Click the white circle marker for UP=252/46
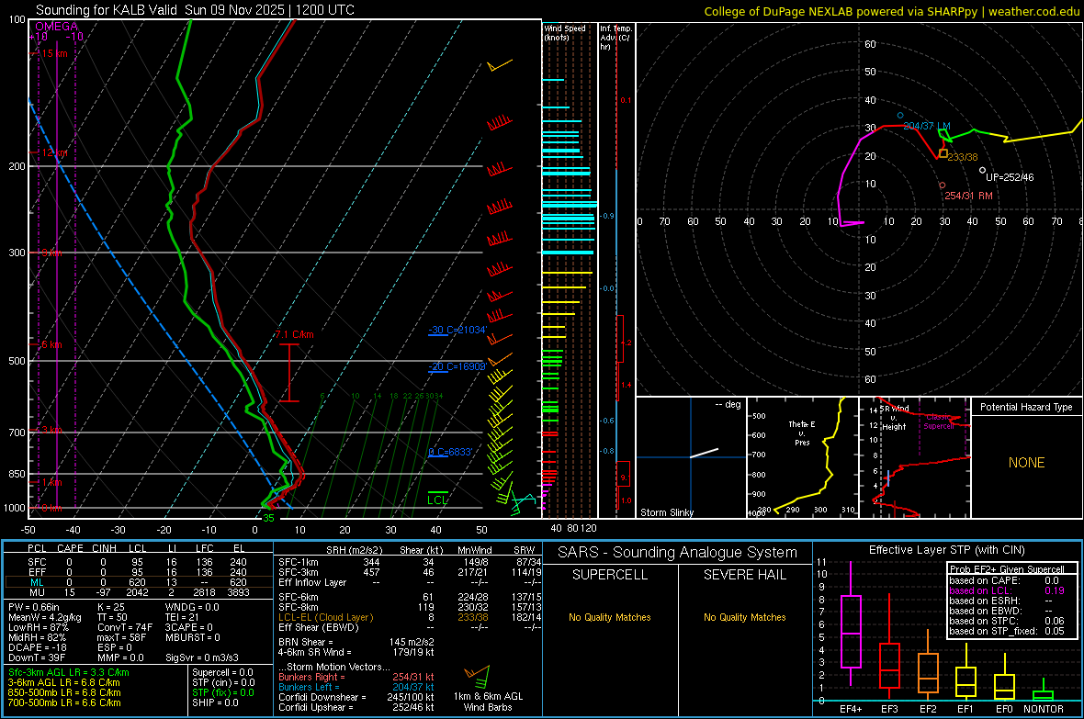 click(982, 170)
